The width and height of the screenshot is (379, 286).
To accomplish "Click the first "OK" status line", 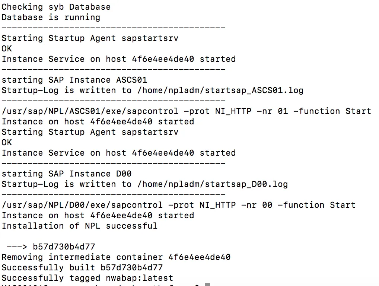I will [7, 48].
